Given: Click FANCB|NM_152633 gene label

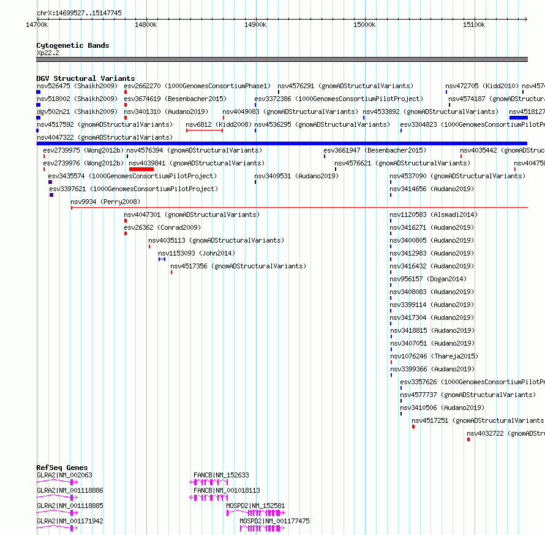Looking at the screenshot, I should click(x=221, y=475).
